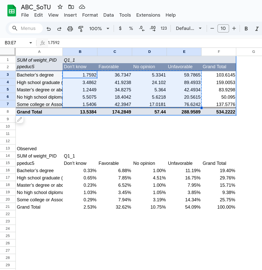Screen dimensions: 262x270
Task: Decrease decimal places button
Action: (x=142, y=28)
